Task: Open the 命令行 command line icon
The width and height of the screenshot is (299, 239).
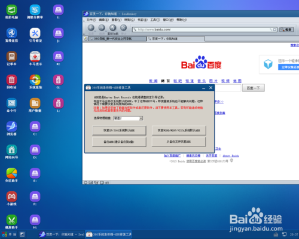Action: (11, 105)
